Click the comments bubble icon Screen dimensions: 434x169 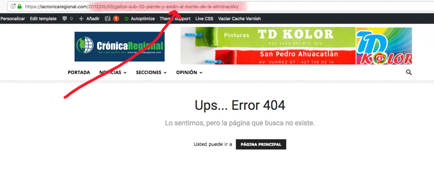tap(64, 19)
